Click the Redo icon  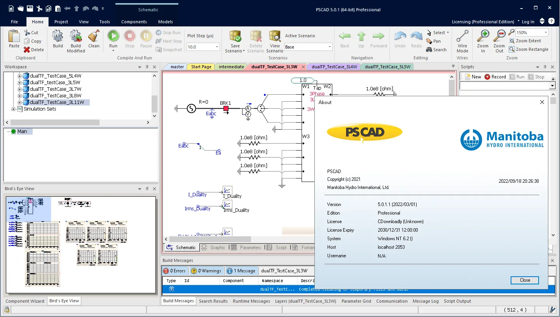click(416, 36)
